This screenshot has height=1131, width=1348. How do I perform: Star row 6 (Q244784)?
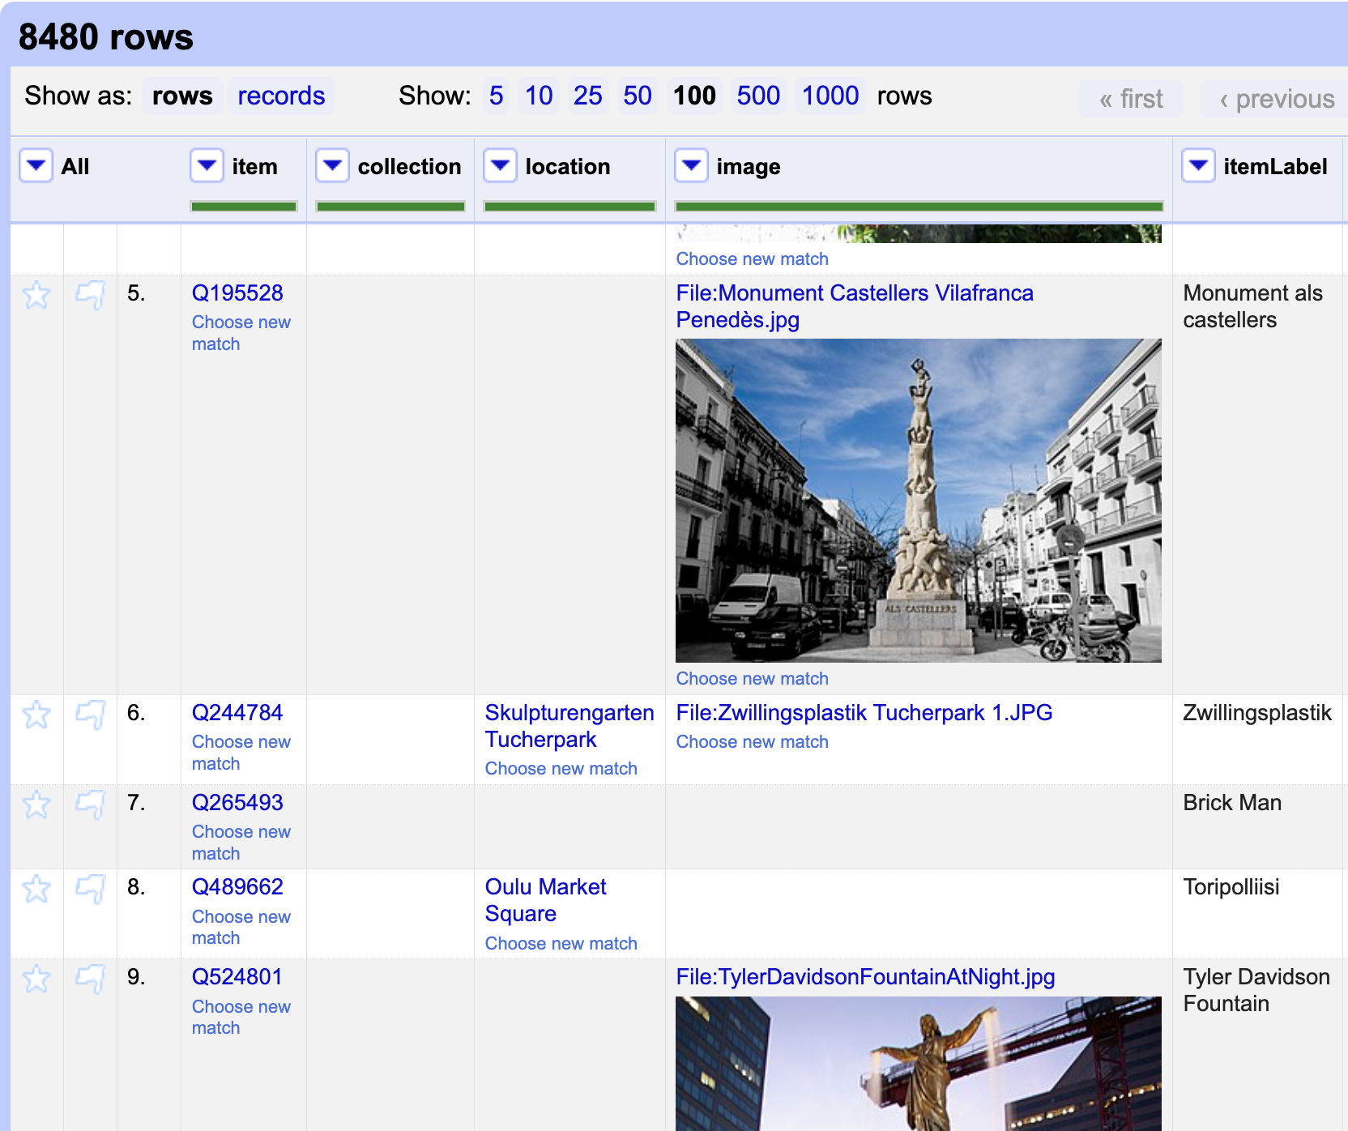tap(36, 715)
